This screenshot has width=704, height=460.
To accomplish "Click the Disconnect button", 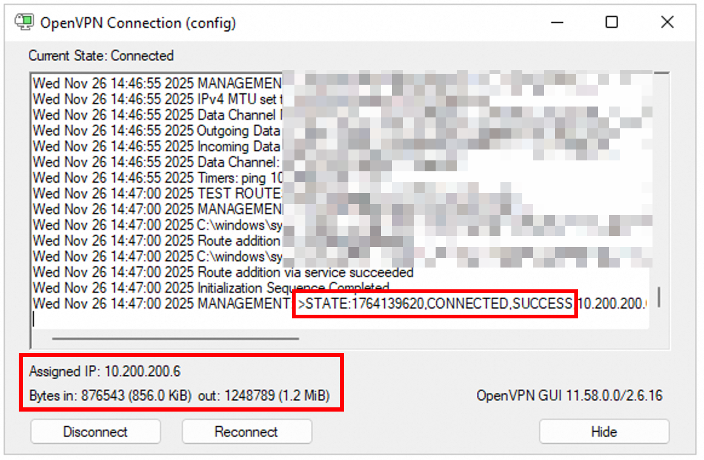I will (x=96, y=432).
